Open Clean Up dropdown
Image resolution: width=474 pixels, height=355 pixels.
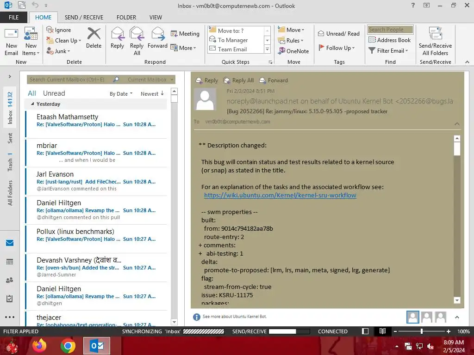[64, 41]
